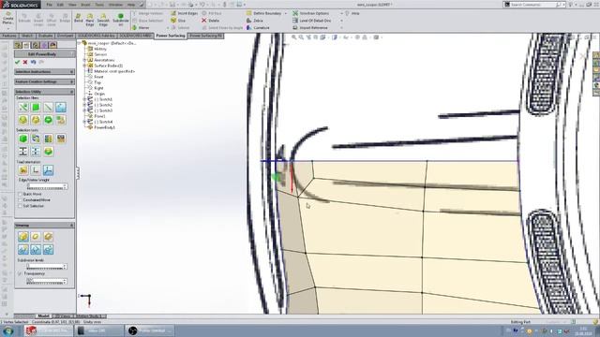The height and width of the screenshot is (337, 600).
Task: Click the first blue Viewing display icon
Action: (23, 250)
